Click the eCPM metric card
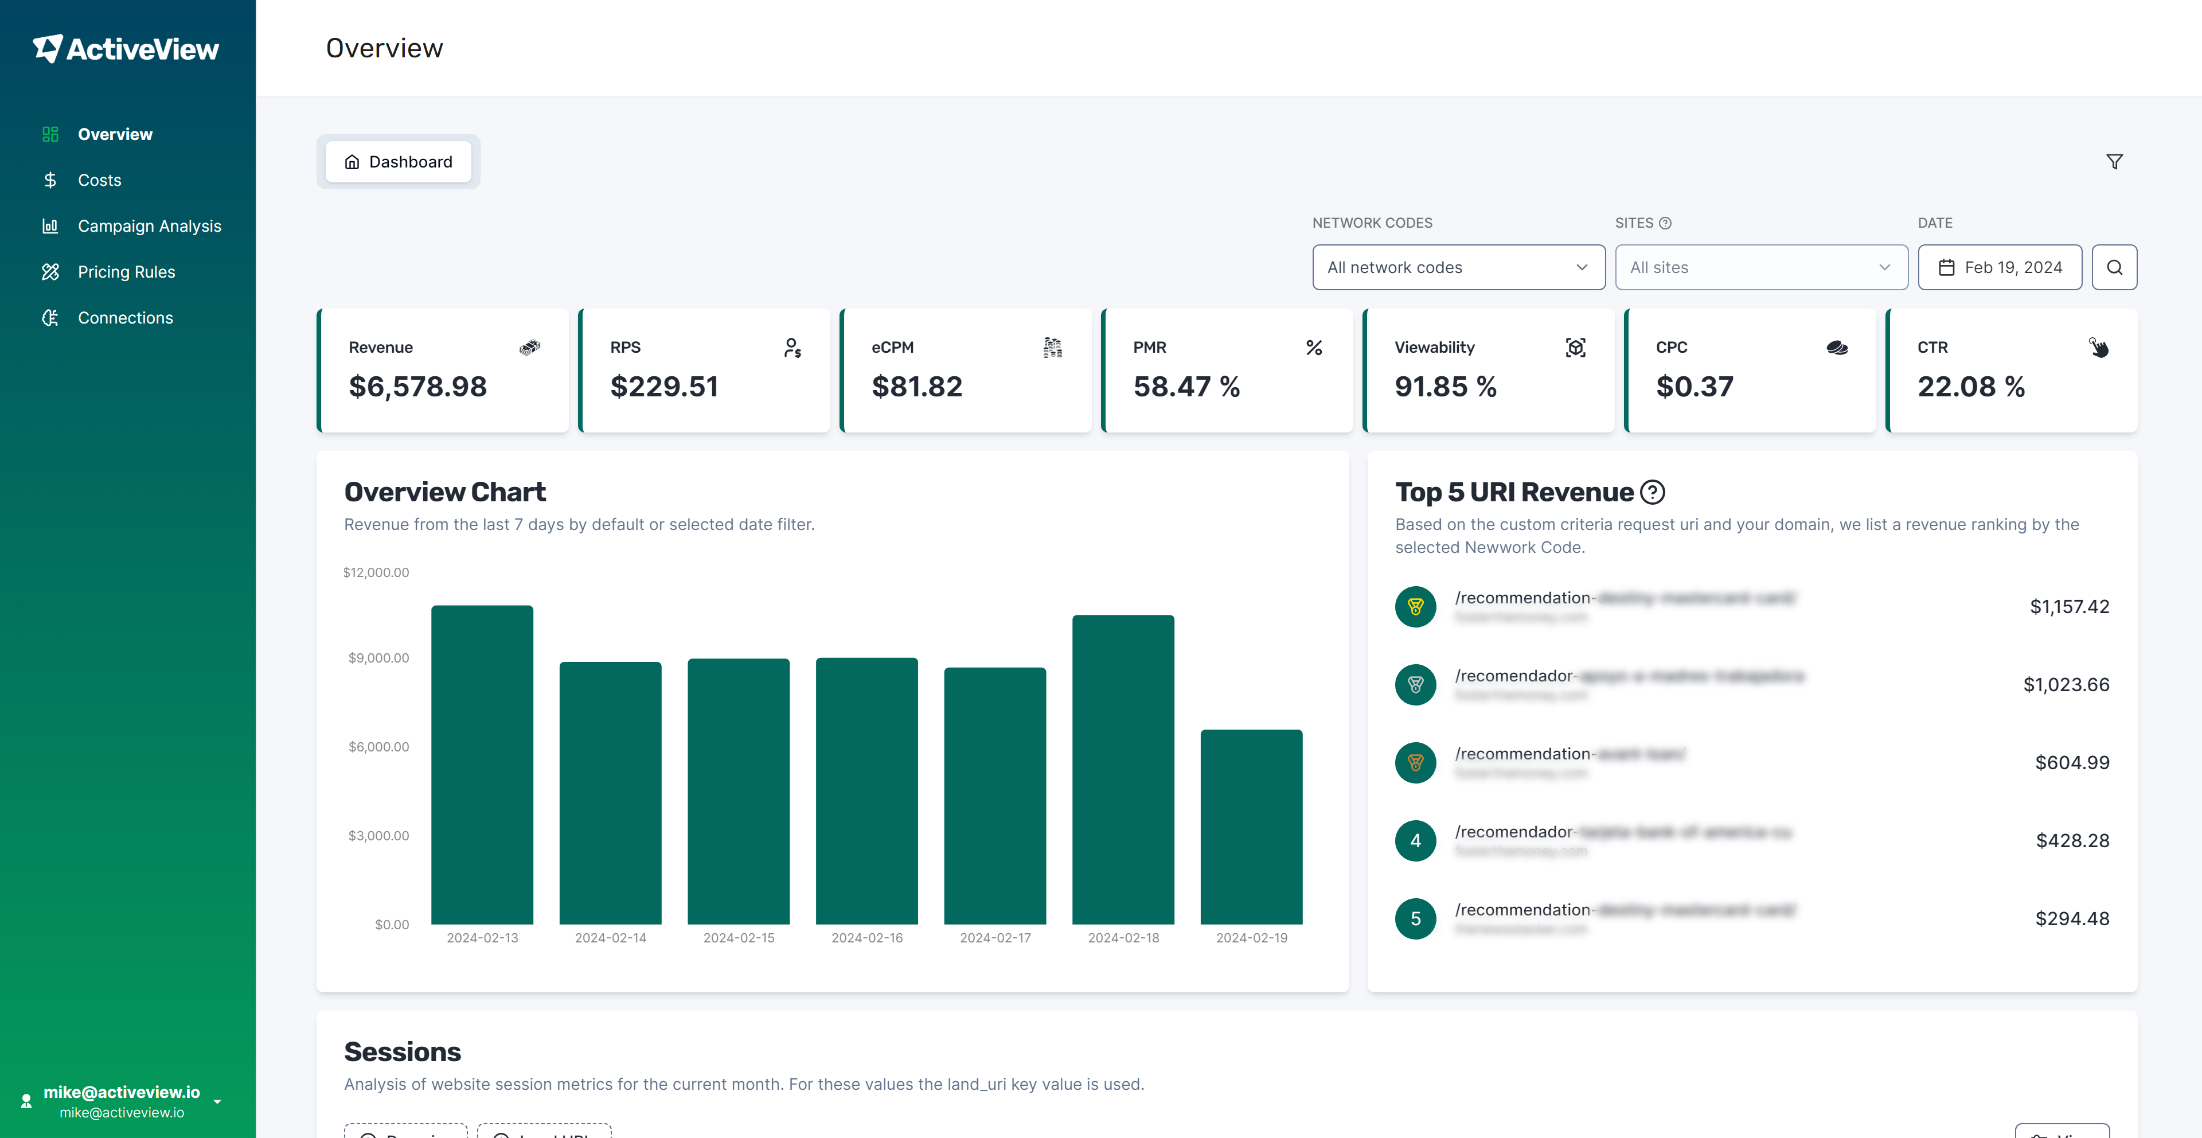2202x1138 pixels. click(966, 370)
